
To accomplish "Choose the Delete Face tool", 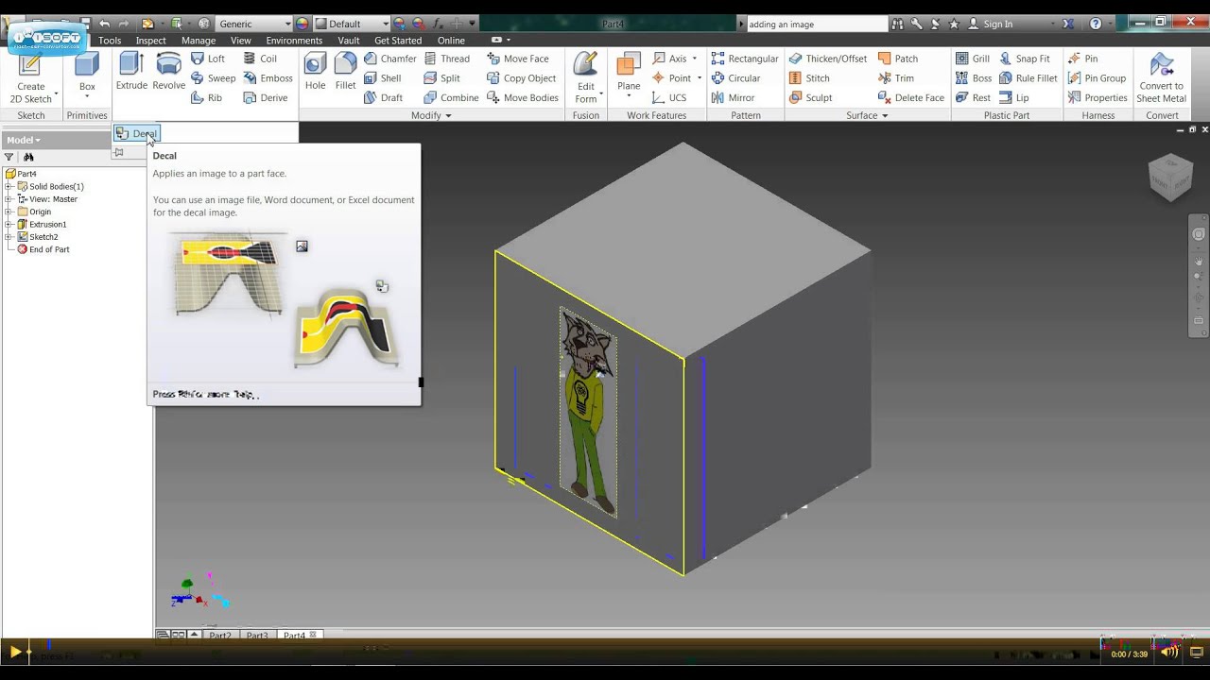I will (911, 98).
